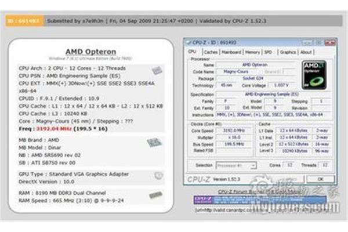The height and width of the screenshot is (232, 348).
Task: Click the motherboard icon beside MB Brand
Action: click(x=154, y=143)
